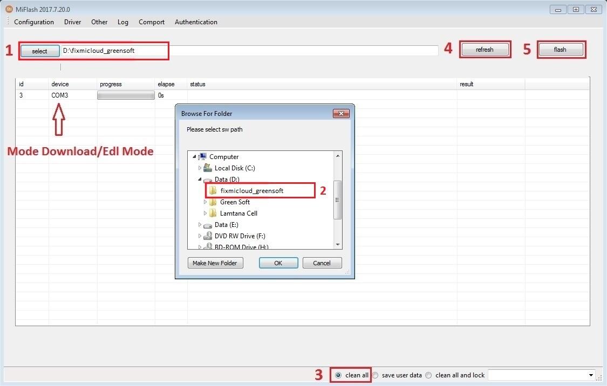Image resolution: width=607 pixels, height=386 pixels.
Task: Click the id column header
Action: [x=32, y=84]
